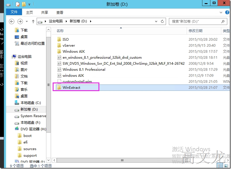Image resolution: width=231 pixels, height=169 pixels.
Task: Select the SW_DVD5_Windows_Svr_DC_Ent_Std_2008 image file
Action: tap(123, 64)
